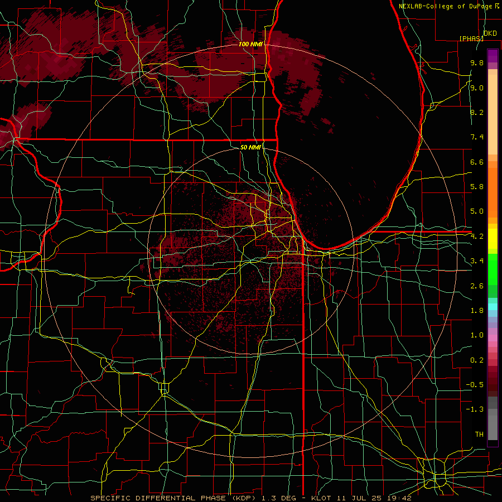
Task: Click the 9.8 scale value
Action: point(477,62)
